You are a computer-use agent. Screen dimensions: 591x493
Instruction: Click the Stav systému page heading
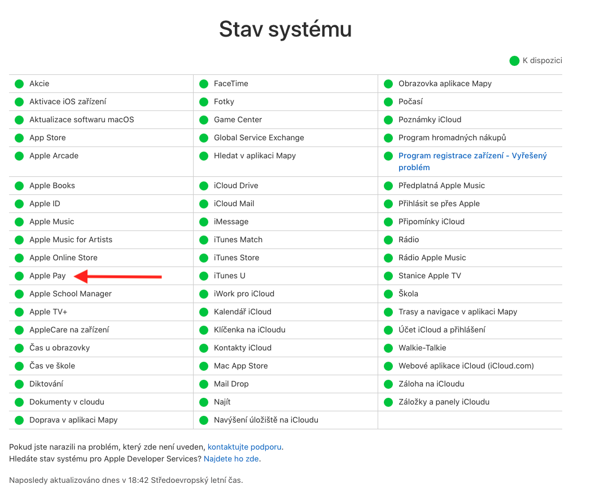285,29
